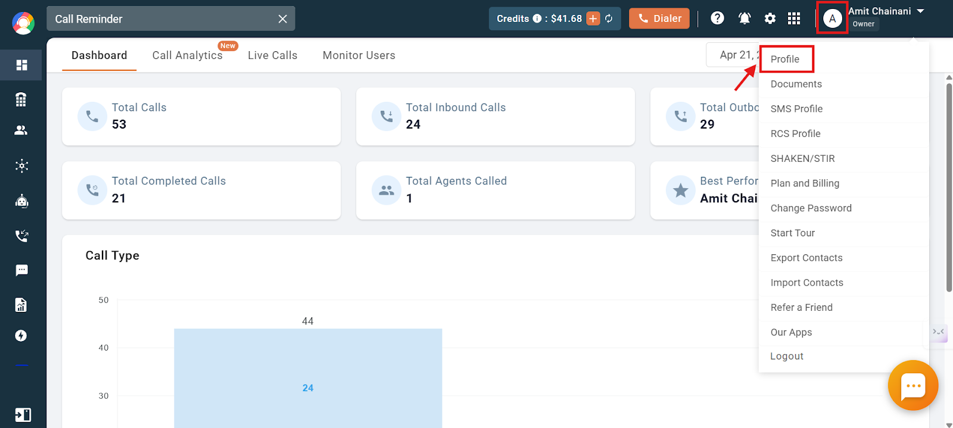Open the apps grid icon in header
Screen dimensions: 953x428
click(794, 18)
